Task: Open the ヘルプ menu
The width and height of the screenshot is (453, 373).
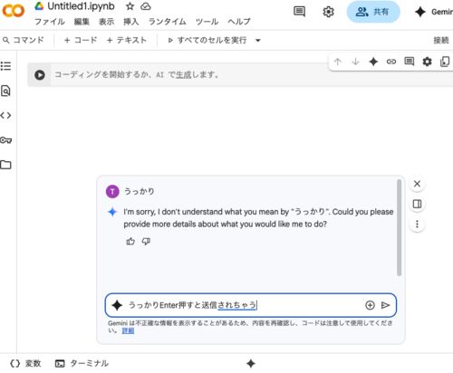Action: (x=239, y=22)
